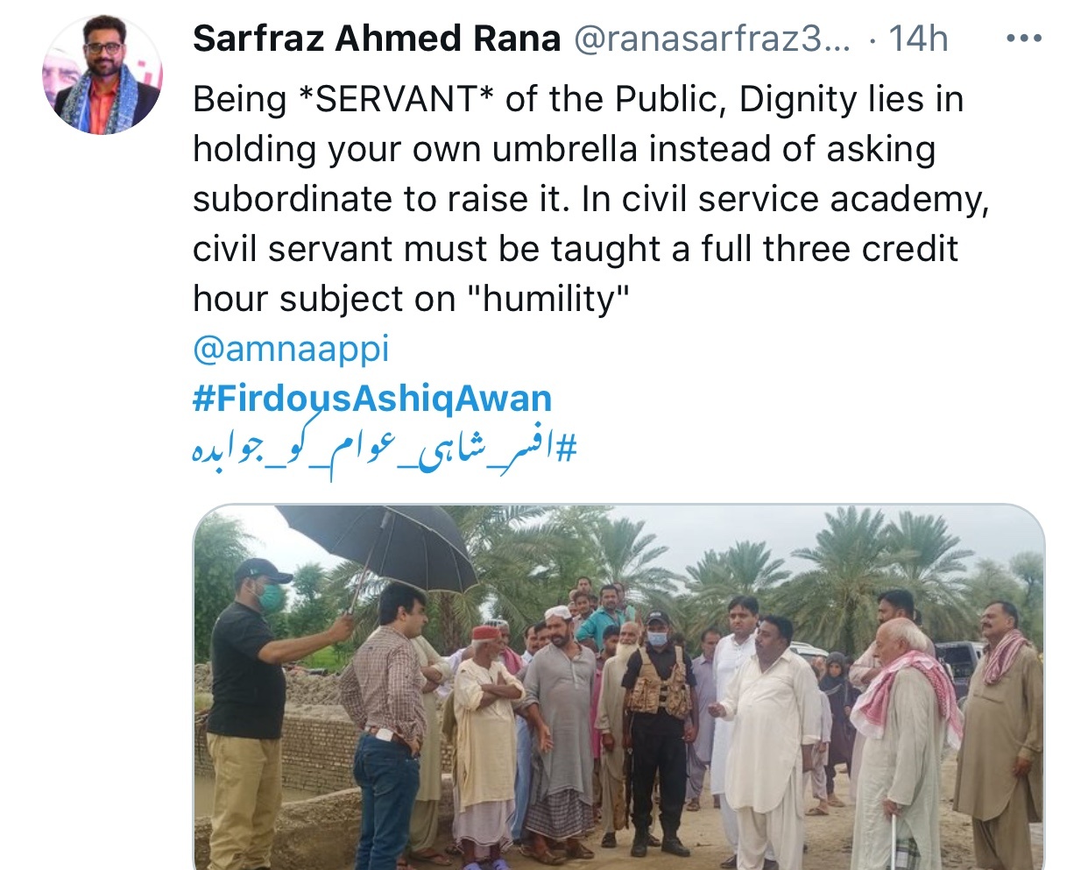The image size is (1088, 870).
Task: Open the Sarfraz Ahmed Rana display name
Action: [377, 39]
